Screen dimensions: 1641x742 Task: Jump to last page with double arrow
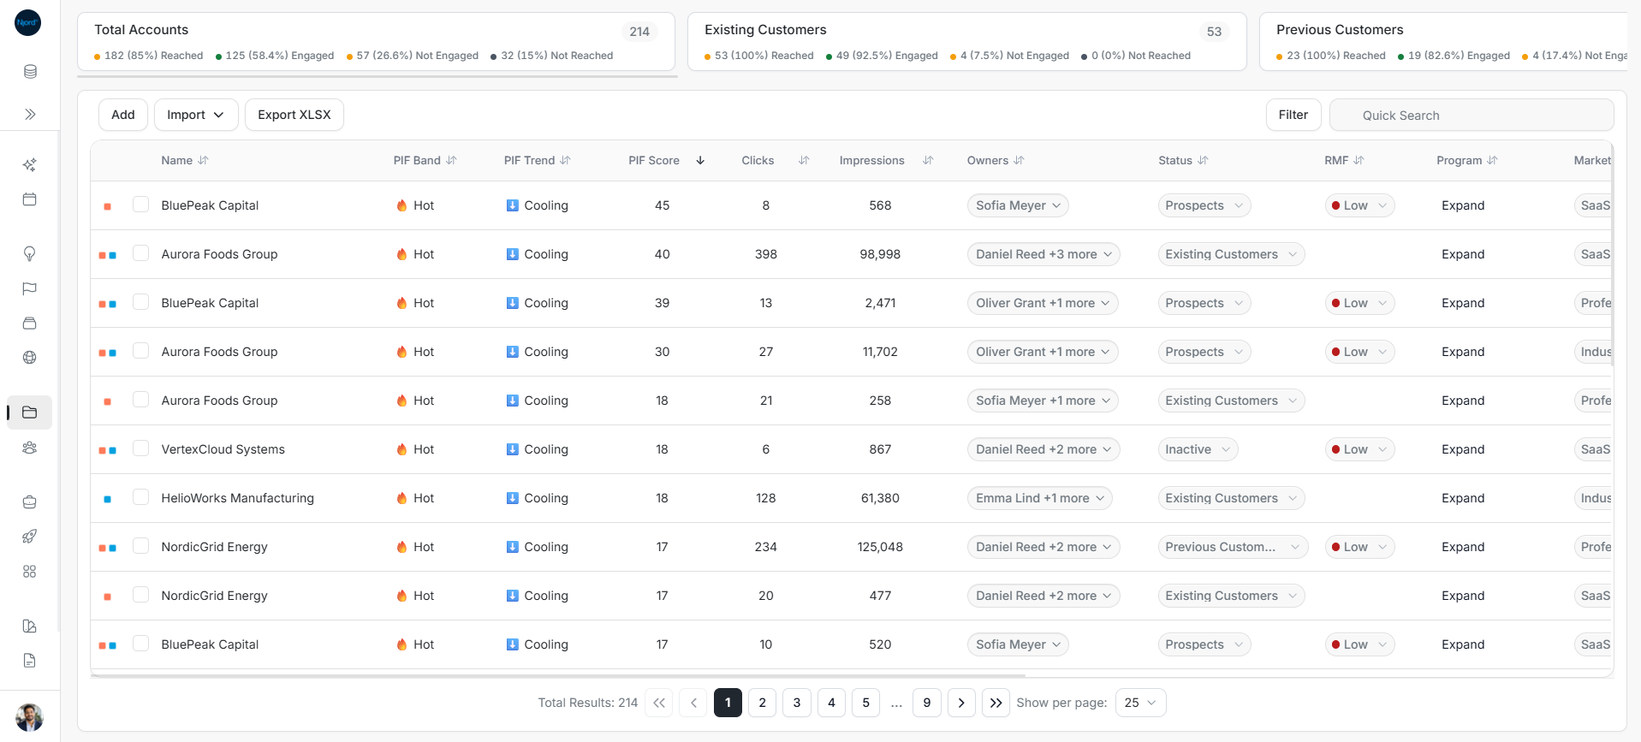(996, 703)
